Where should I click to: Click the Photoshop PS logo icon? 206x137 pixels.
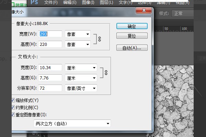pyautogui.click(x=34, y=3)
